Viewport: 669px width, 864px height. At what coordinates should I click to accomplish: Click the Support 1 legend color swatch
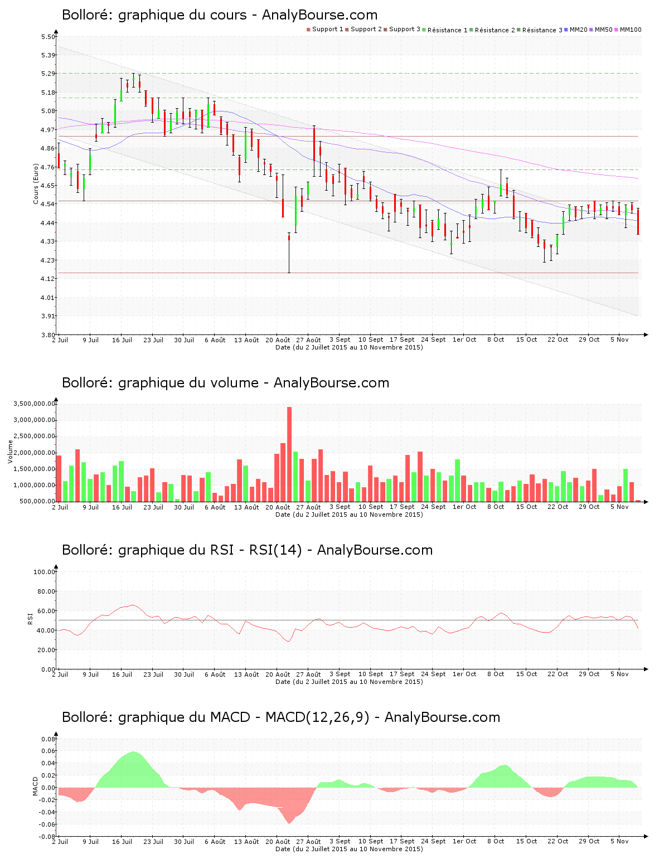click(308, 30)
